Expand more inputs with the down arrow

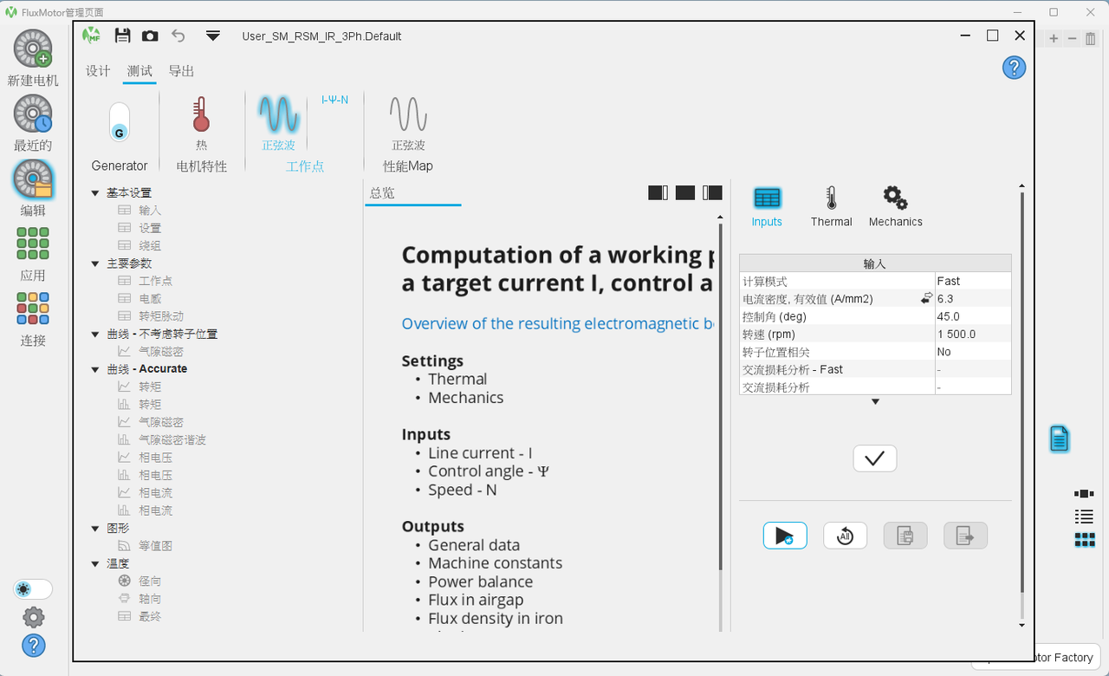875,401
